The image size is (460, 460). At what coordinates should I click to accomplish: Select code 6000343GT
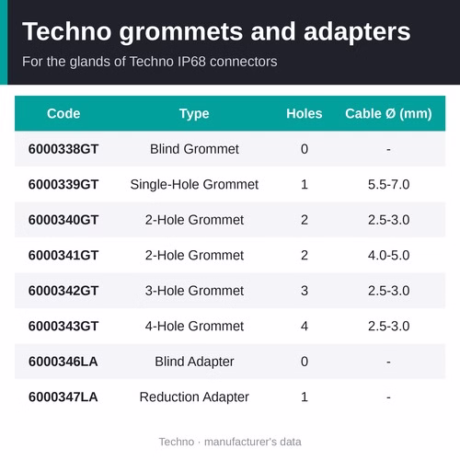click(x=63, y=327)
